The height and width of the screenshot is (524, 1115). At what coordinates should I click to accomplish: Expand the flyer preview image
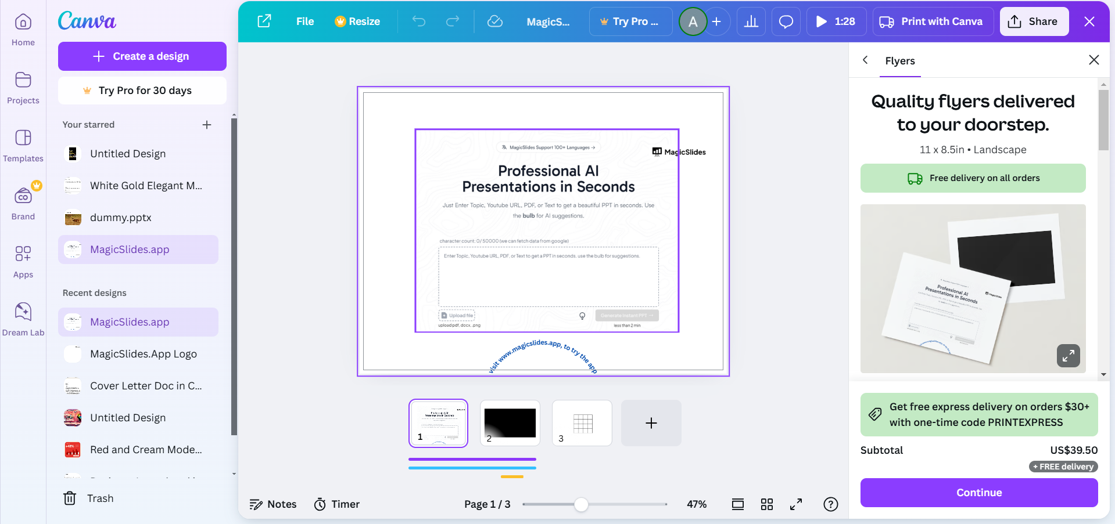click(x=1069, y=356)
